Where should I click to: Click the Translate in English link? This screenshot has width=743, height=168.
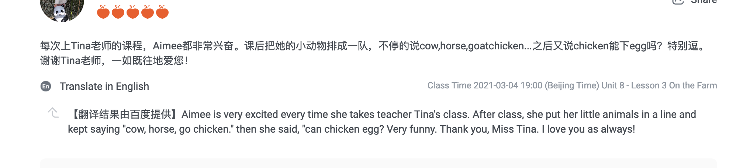click(x=104, y=86)
